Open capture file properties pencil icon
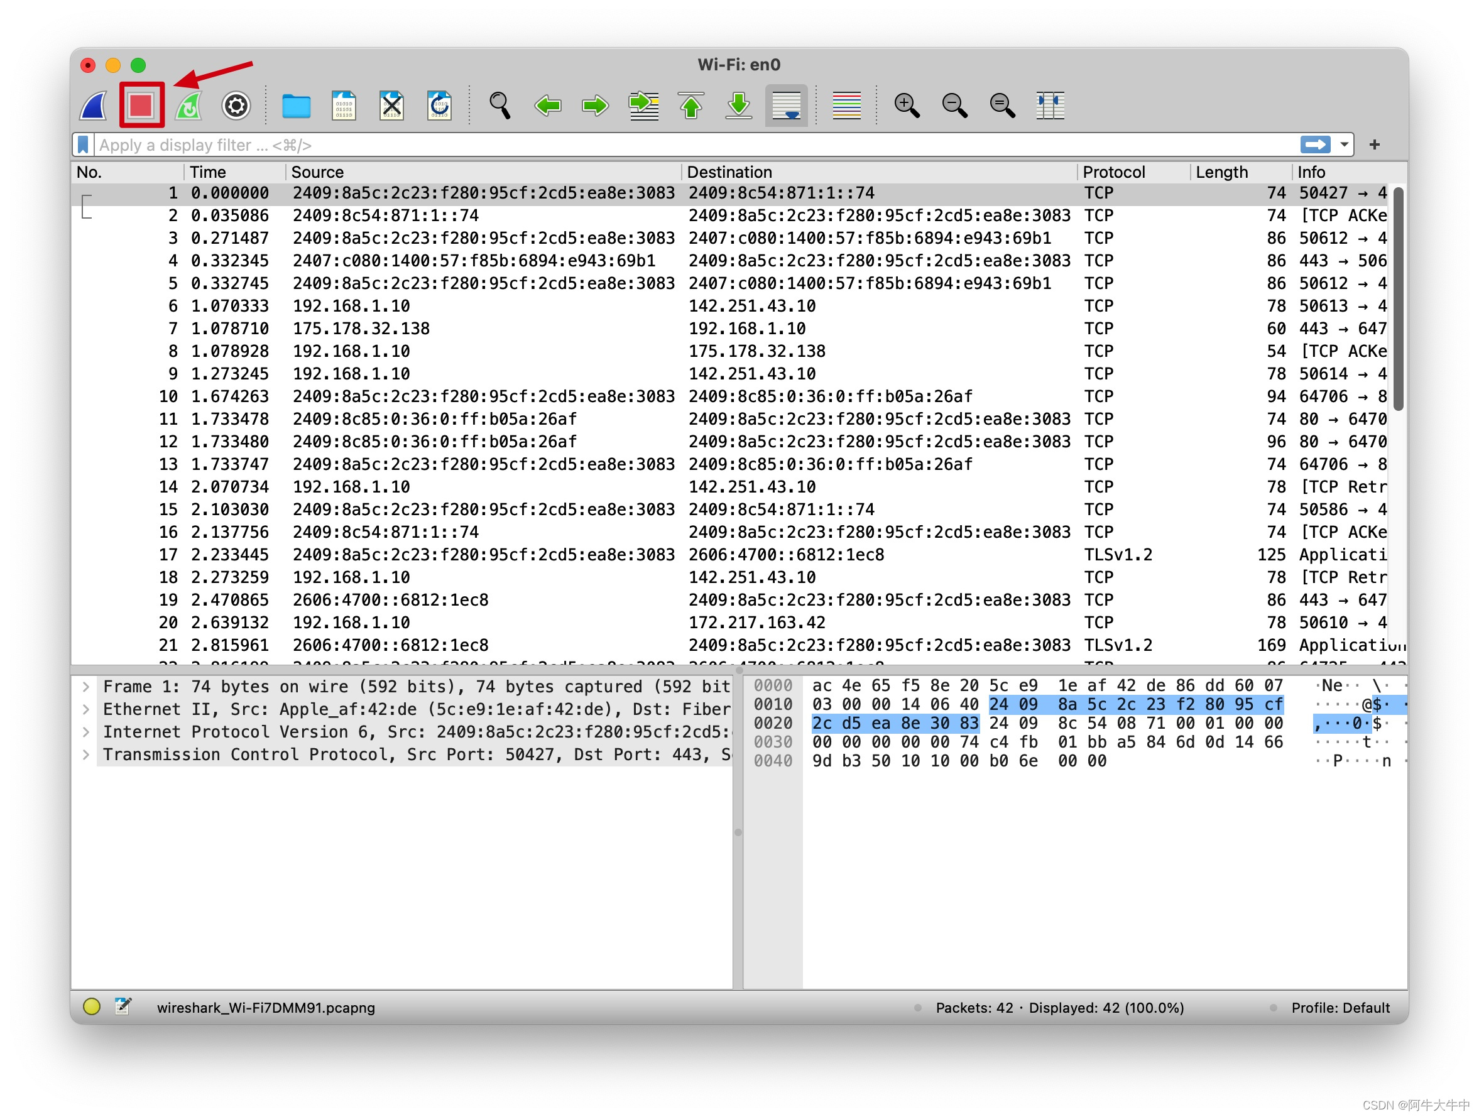This screenshot has width=1479, height=1117. [123, 1006]
